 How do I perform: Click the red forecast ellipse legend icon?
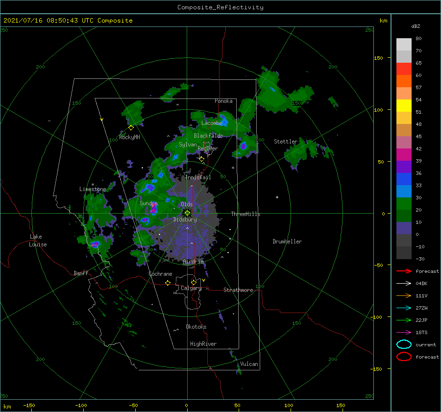pos(404,357)
